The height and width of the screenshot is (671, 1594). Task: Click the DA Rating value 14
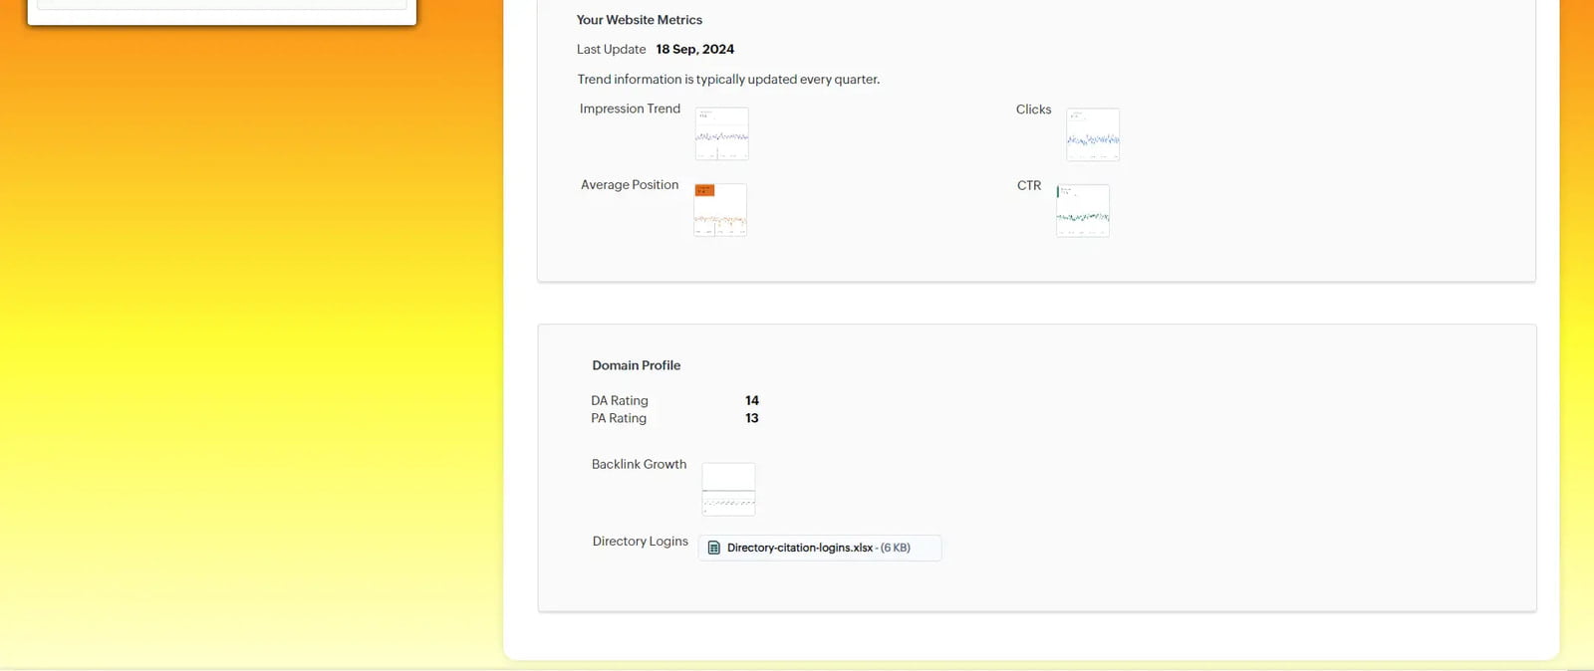[752, 400]
